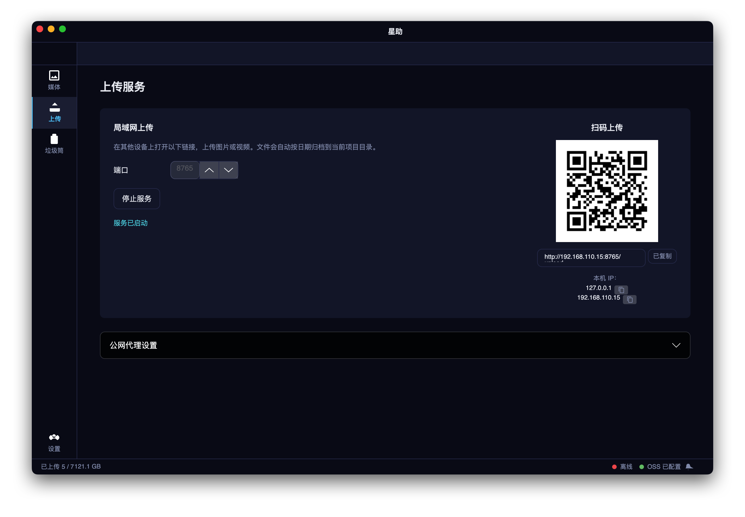The image size is (745, 517).
Task: Click the 局域网上传 heading
Action: (x=133, y=128)
